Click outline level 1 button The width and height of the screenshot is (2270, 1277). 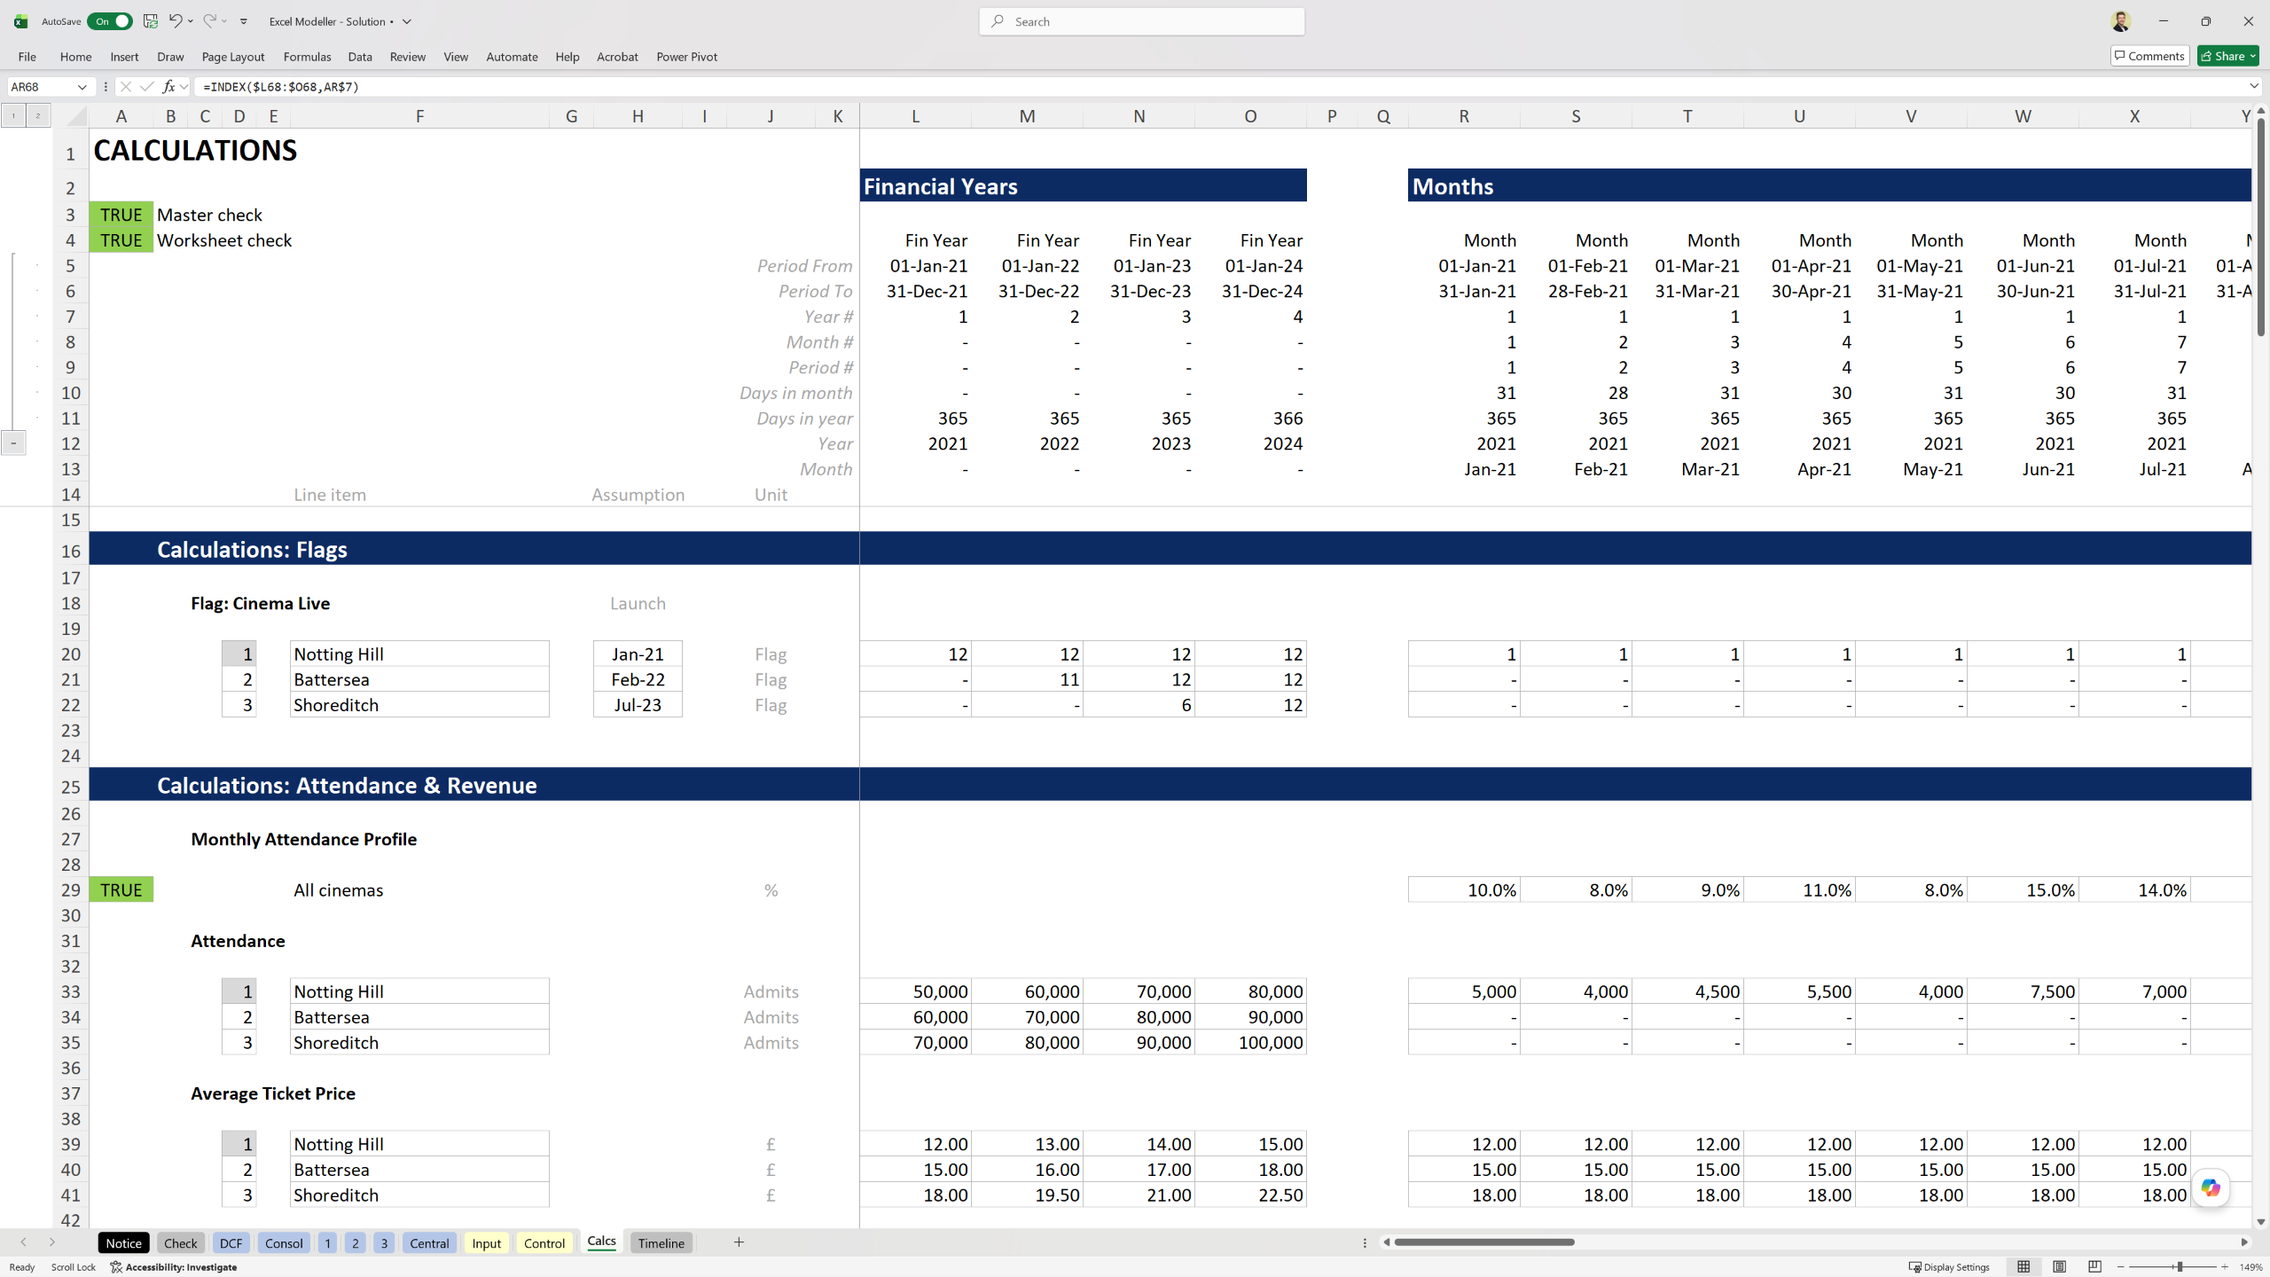click(13, 115)
